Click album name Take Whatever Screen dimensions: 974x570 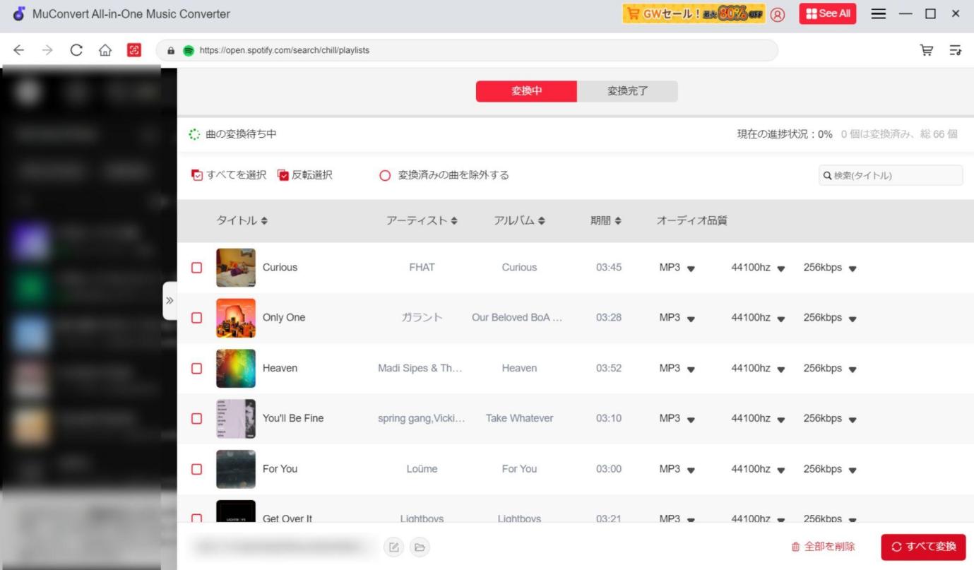[x=519, y=418]
